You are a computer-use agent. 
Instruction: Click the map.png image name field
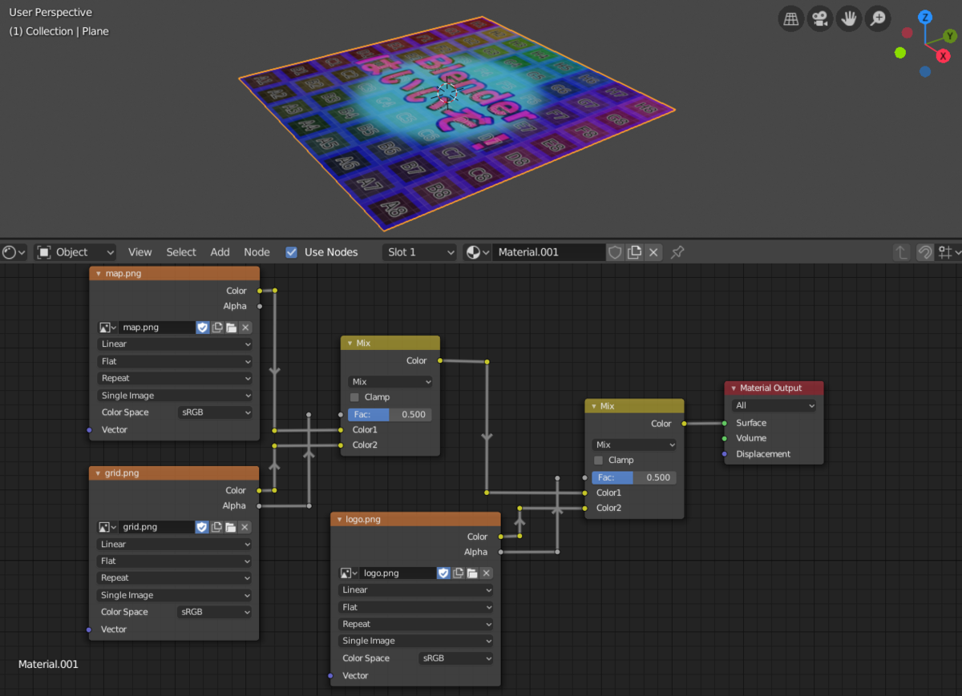tap(157, 328)
